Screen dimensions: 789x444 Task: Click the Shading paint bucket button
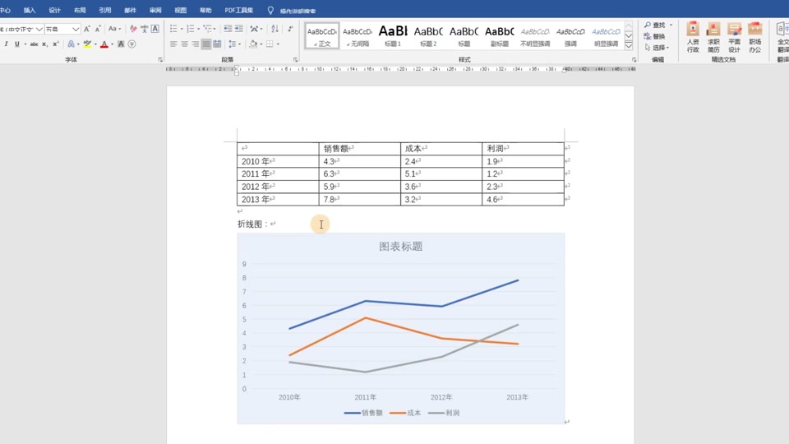click(x=253, y=44)
